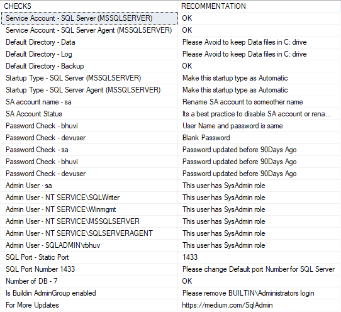Select the Default Directory - Log cell

[x=89, y=54]
